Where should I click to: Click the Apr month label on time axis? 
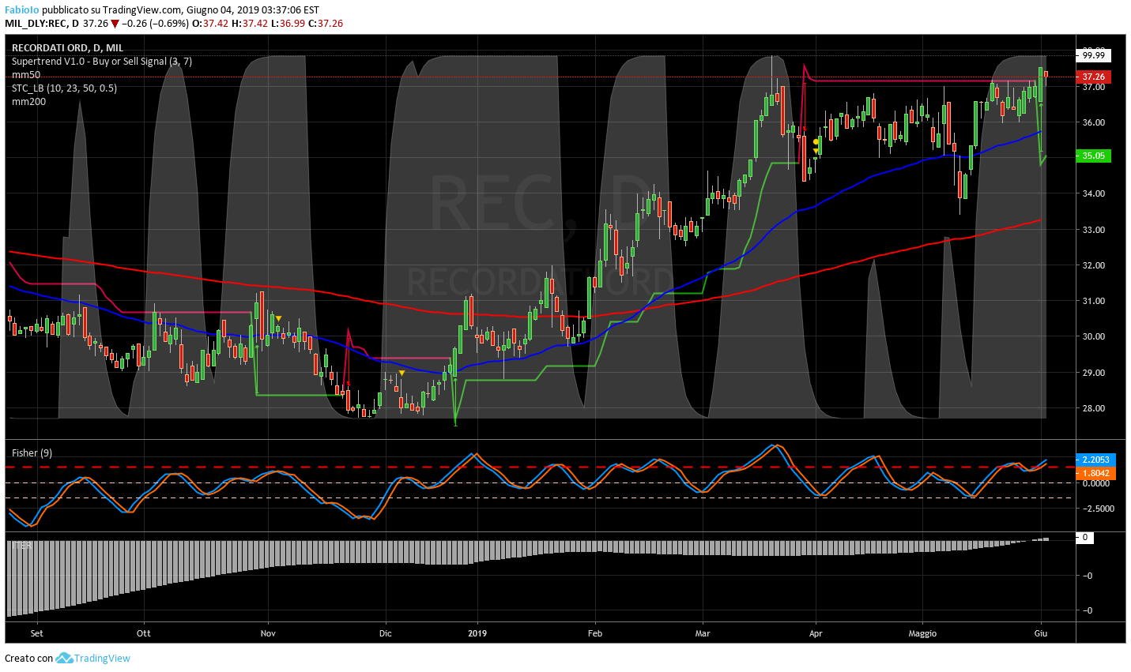tap(816, 633)
